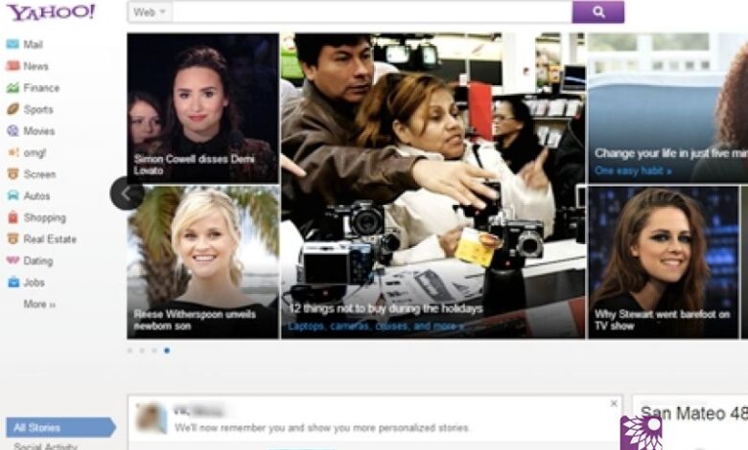Open the Mail envelope icon

[12, 44]
